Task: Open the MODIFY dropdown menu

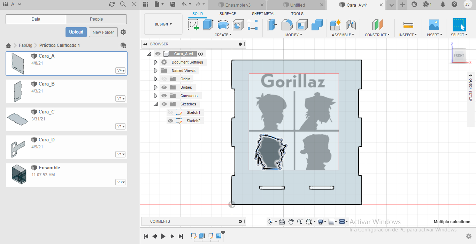Action: pyautogui.click(x=294, y=35)
